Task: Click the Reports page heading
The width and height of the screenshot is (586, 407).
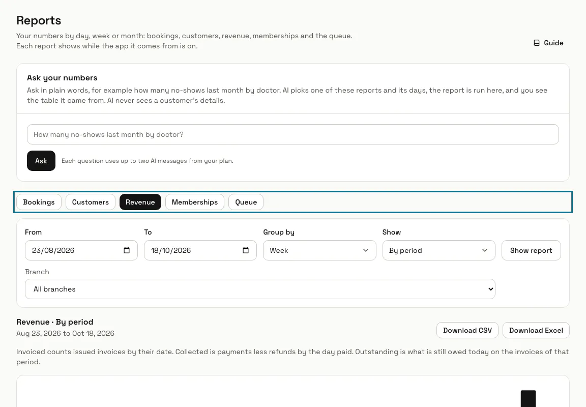Action: (x=39, y=20)
